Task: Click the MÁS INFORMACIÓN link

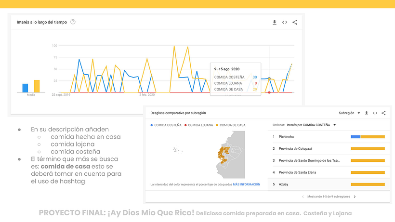Action: coord(246,184)
